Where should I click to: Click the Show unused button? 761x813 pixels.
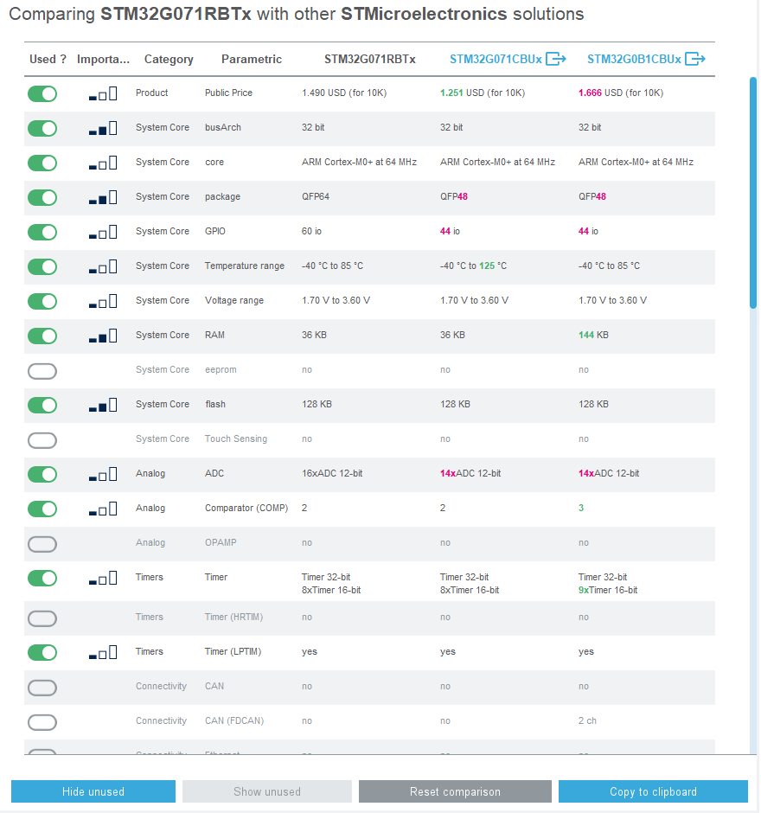pos(267,791)
